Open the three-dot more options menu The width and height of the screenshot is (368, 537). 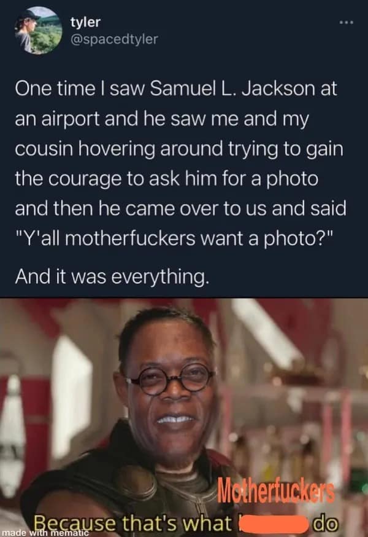(346, 23)
